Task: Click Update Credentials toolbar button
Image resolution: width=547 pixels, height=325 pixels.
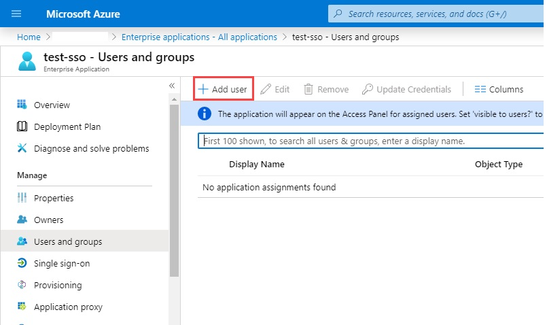Action: point(406,89)
